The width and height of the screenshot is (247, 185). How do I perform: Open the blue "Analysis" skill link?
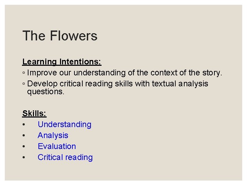pyautogui.click(x=53, y=135)
